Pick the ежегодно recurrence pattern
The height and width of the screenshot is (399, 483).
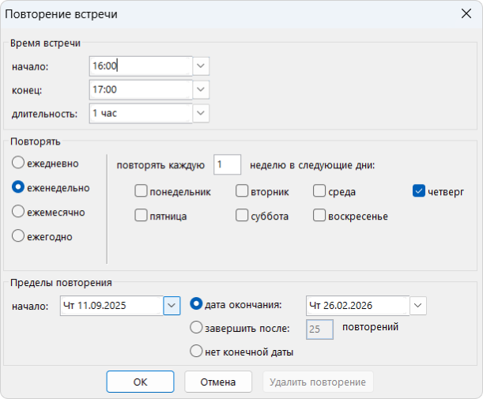click(x=18, y=235)
